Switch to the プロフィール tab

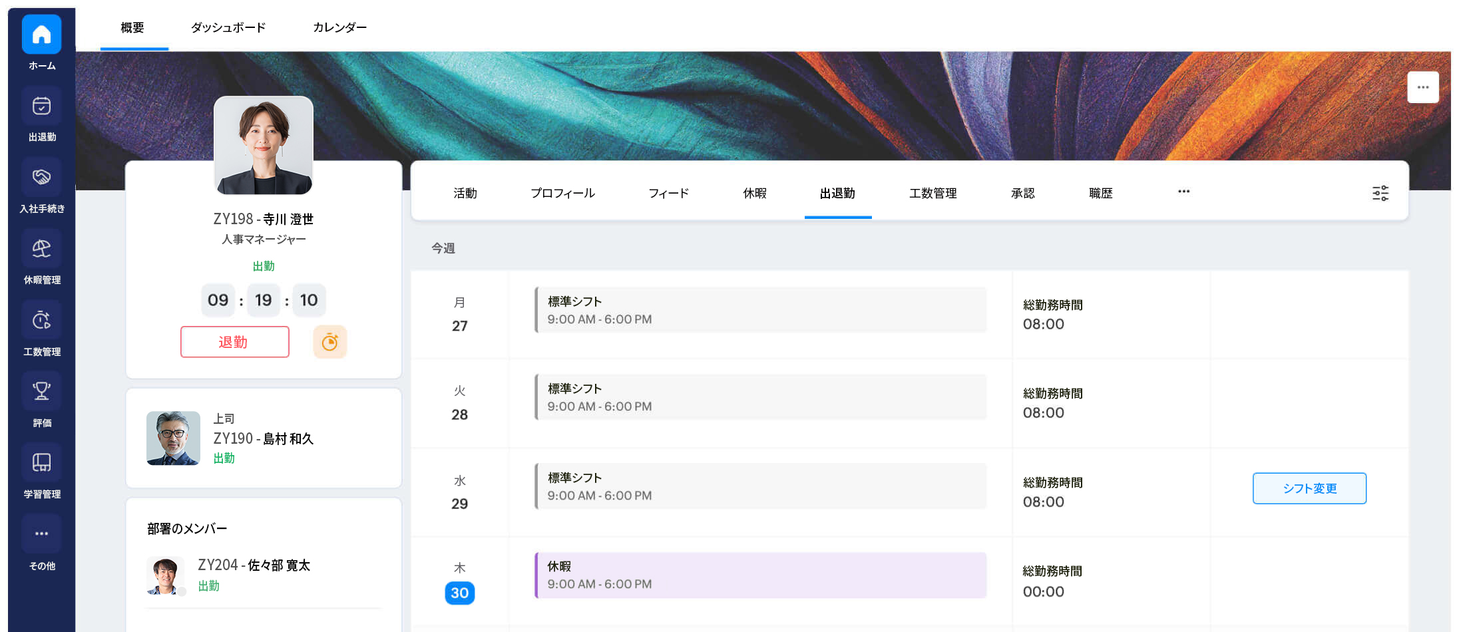[x=562, y=193]
